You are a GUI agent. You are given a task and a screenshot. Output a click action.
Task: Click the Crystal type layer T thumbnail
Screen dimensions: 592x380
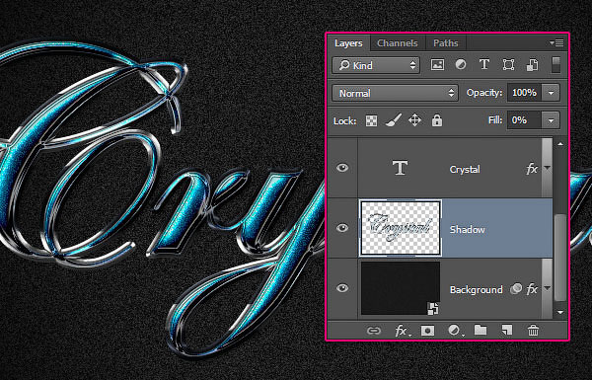tap(400, 168)
